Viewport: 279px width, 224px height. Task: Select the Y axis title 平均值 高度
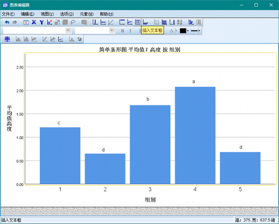(x=9, y=118)
